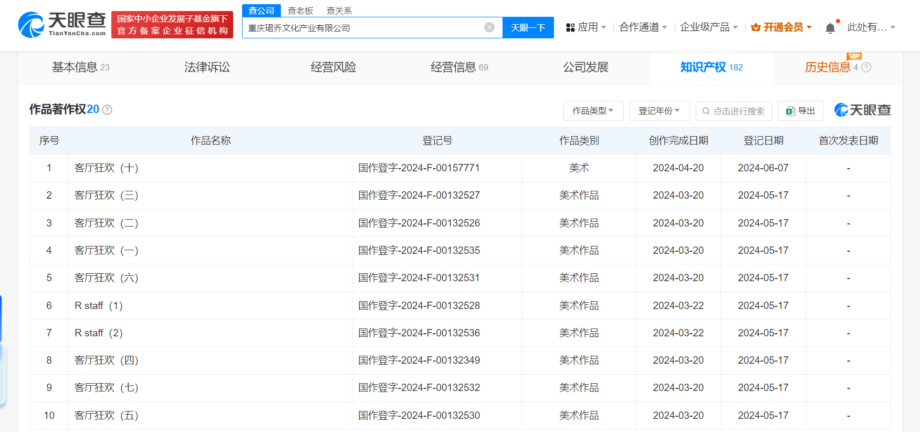The height and width of the screenshot is (432, 920).
Task: Click work name 客厅狂欢（十）
Action: [x=107, y=168]
